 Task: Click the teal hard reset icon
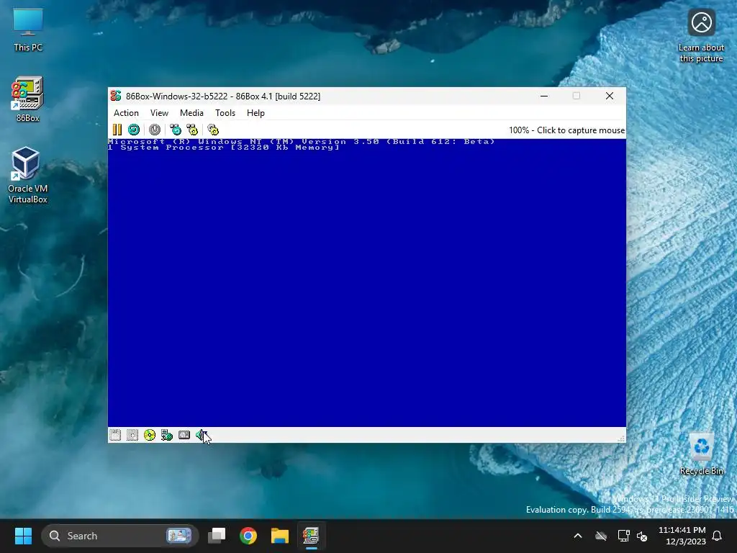coord(134,130)
